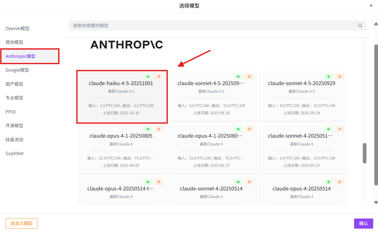The image size is (378, 232).
Task: Click the orange wrench icon on claude-haiku-4-5-20251001
Action: 159,77
